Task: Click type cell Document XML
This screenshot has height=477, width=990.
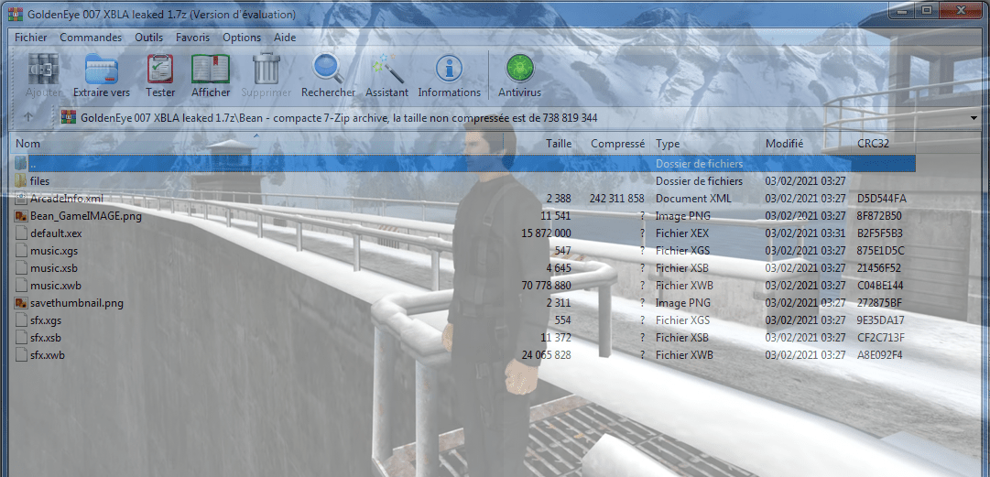Action: (693, 198)
